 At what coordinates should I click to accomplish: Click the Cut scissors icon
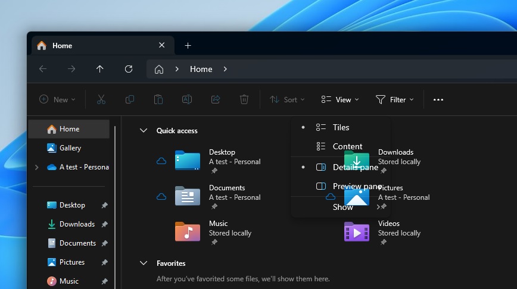coord(101,99)
